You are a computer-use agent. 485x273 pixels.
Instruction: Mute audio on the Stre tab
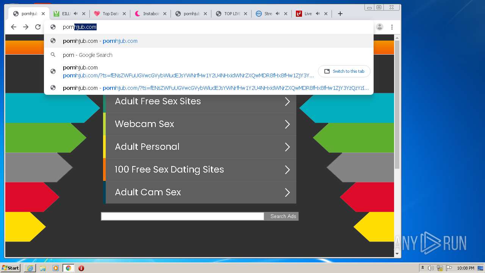pyautogui.click(x=278, y=14)
